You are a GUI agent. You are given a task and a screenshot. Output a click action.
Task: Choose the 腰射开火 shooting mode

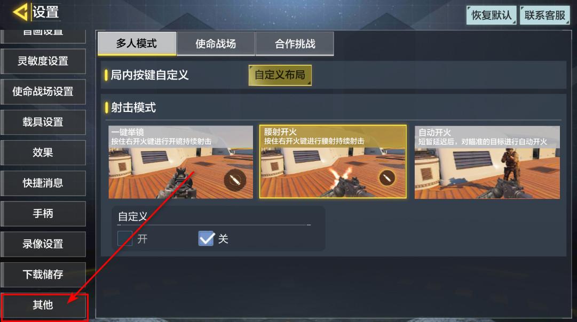point(333,162)
